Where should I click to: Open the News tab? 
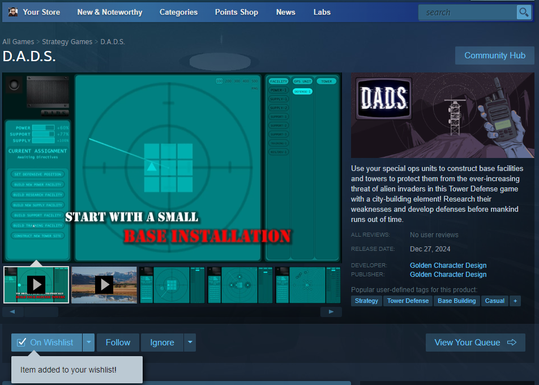point(286,12)
